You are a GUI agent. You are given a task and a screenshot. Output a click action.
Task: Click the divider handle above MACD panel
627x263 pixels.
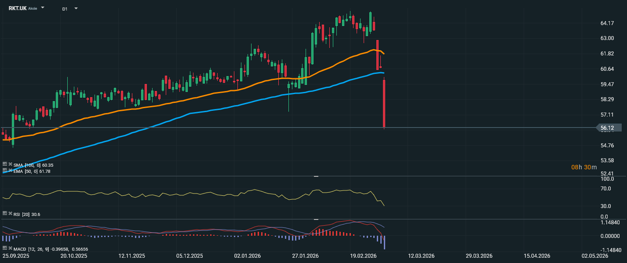(x=315, y=219)
